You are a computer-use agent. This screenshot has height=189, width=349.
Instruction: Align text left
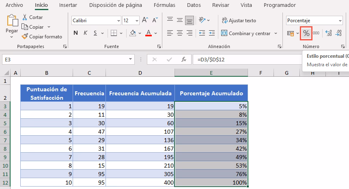(x=170, y=33)
